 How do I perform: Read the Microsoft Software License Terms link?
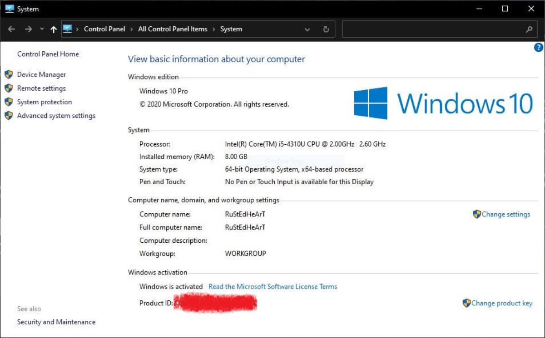pyautogui.click(x=273, y=286)
